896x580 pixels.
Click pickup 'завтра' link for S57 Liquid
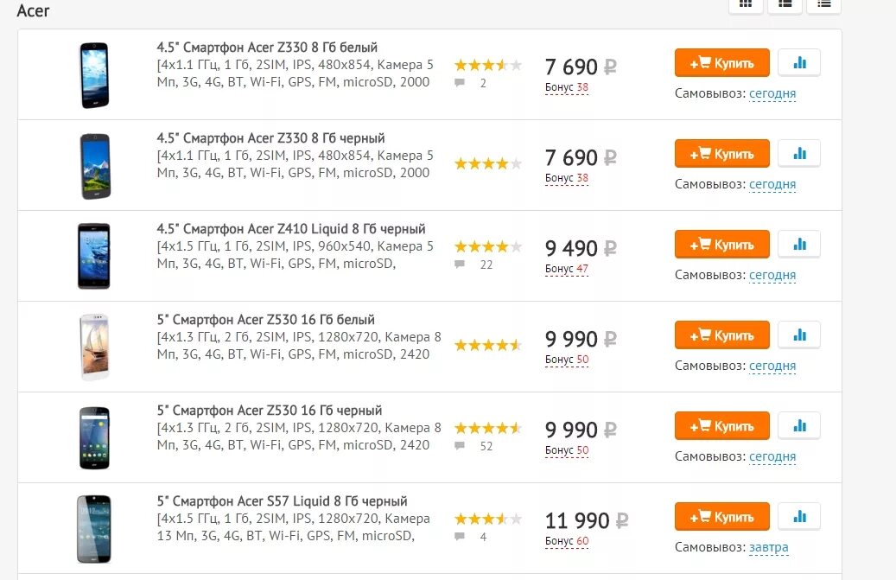pos(769,547)
